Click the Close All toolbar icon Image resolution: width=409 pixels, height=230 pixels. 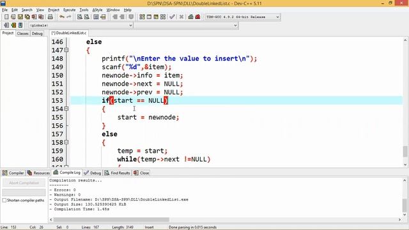41,17
